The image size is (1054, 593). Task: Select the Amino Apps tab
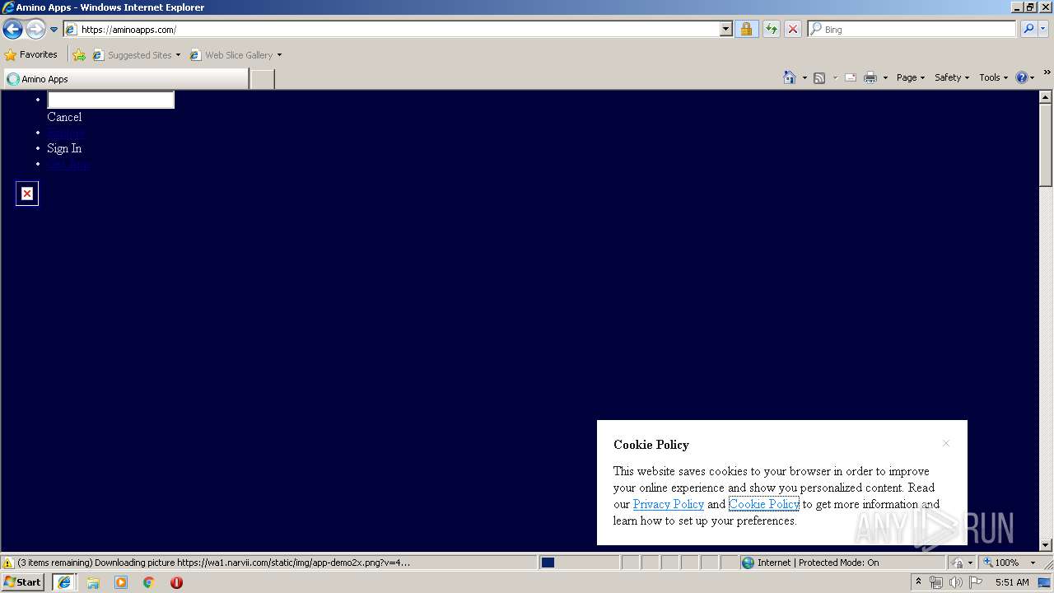pyautogui.click(x=125, y=79)
